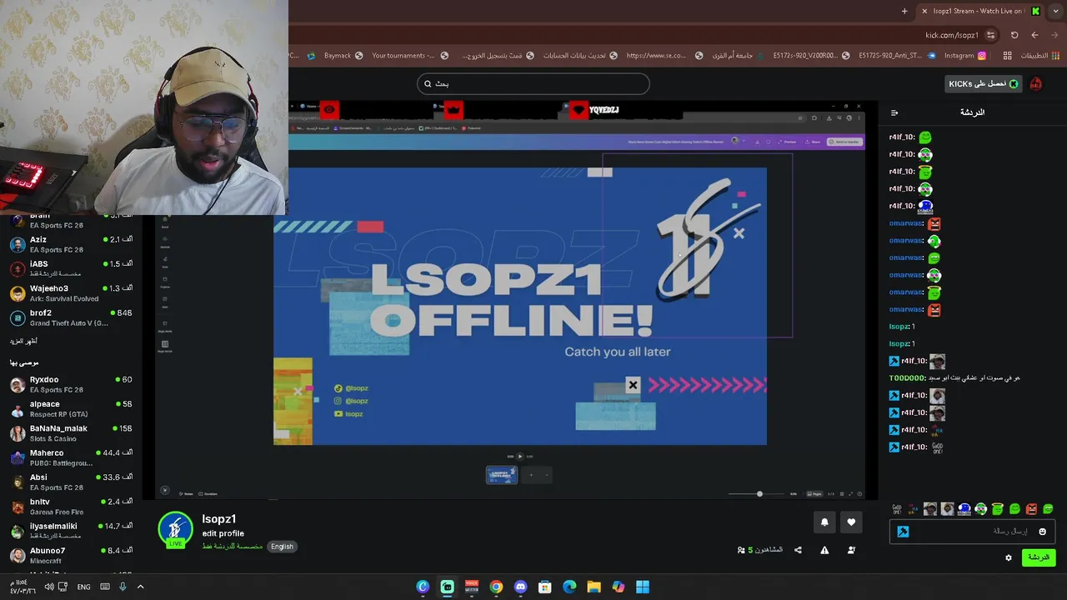Open bnltv channel in sidebar
This screenshot has height=600, width=1067.
pyautogui.click(x=71, y=506)
